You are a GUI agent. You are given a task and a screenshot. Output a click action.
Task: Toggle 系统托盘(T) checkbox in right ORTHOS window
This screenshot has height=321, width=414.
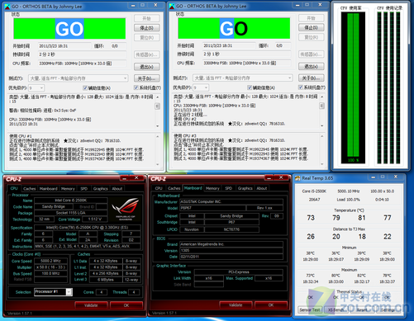(x=301, y=87)
